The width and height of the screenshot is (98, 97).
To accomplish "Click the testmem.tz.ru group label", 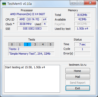I will pos(78,65).
